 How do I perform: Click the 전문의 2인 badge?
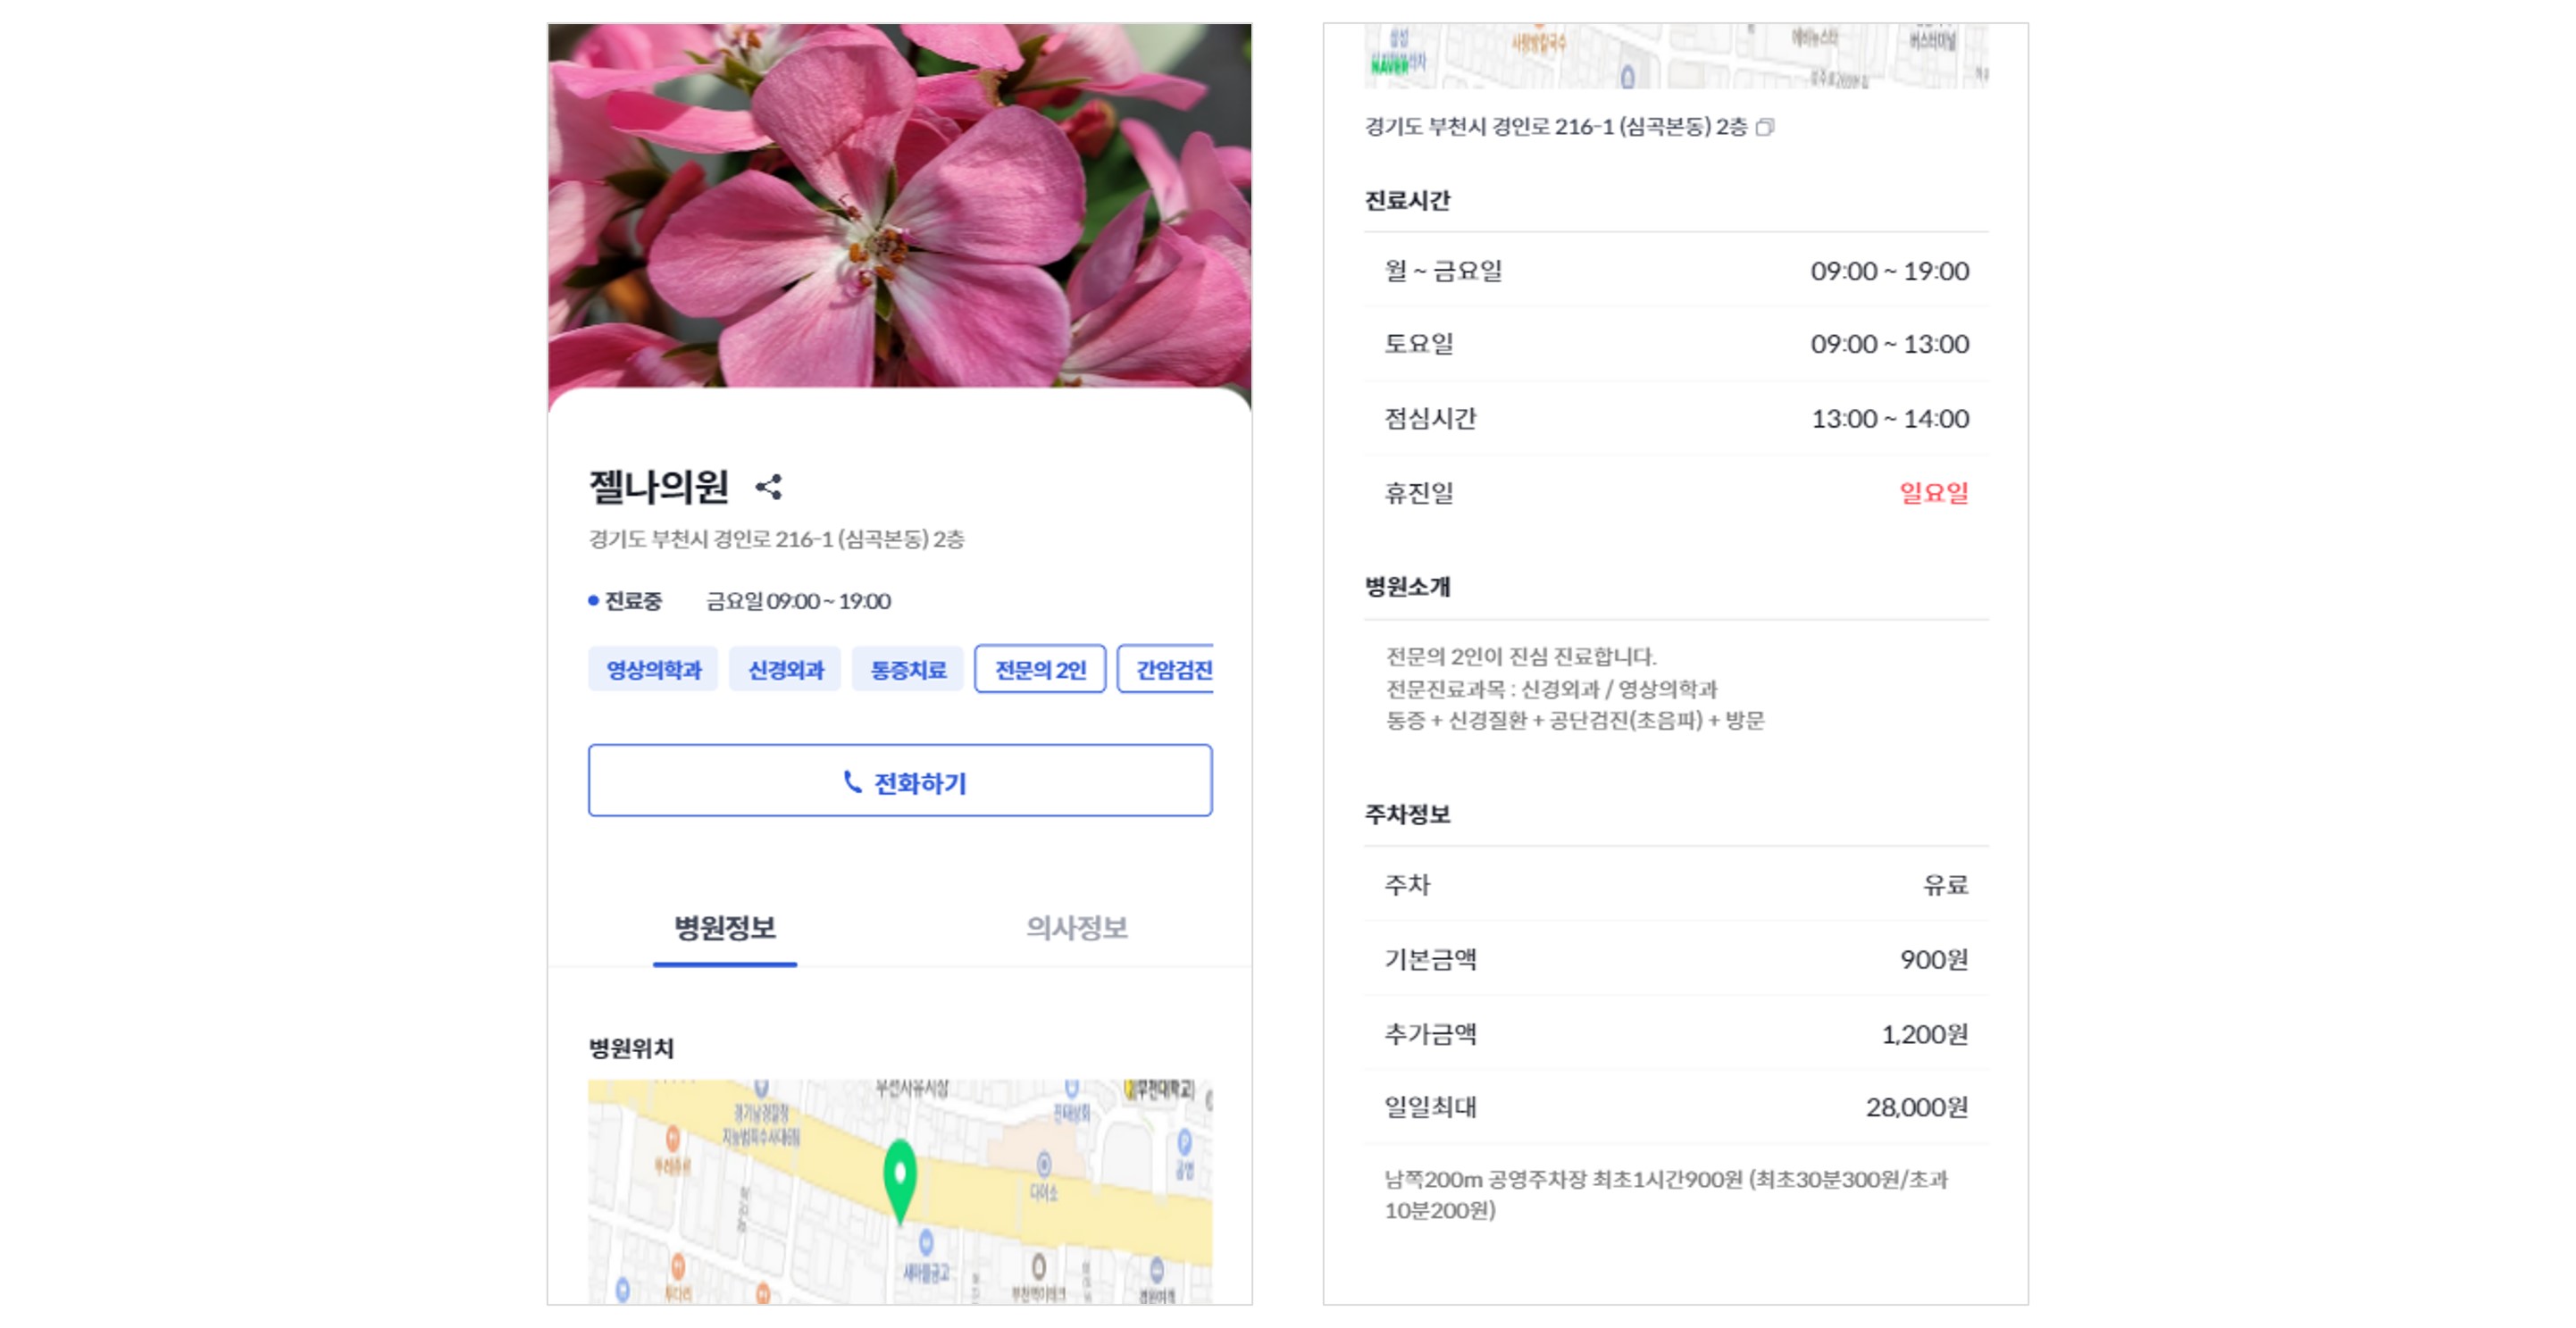[1041, 669]
